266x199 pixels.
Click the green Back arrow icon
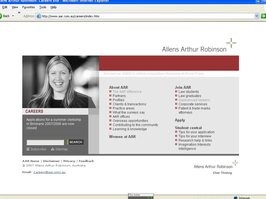pyautogui.click(x=1, y=16)
